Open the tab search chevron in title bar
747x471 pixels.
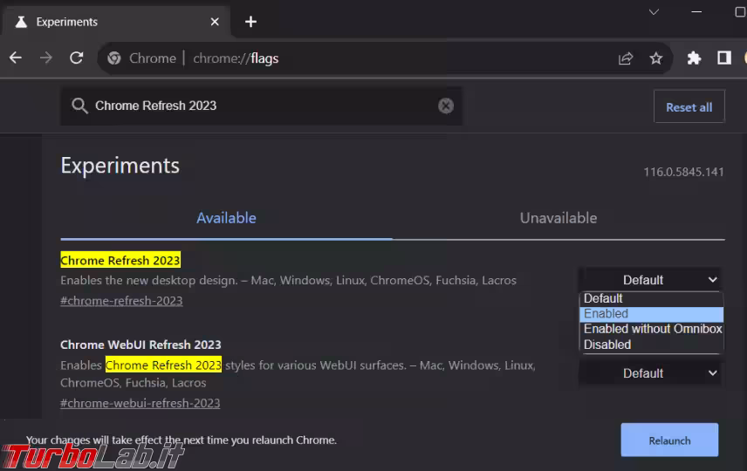(654, 12)
